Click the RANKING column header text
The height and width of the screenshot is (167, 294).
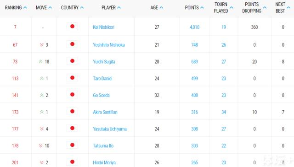coord(13,8)
